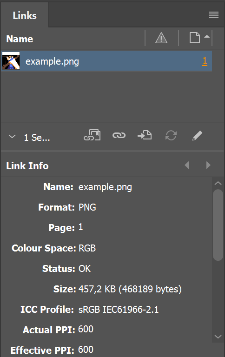Viewport: 225px width, 357px height.
Task: Sort by the page column icon
Action: [195, 38]
